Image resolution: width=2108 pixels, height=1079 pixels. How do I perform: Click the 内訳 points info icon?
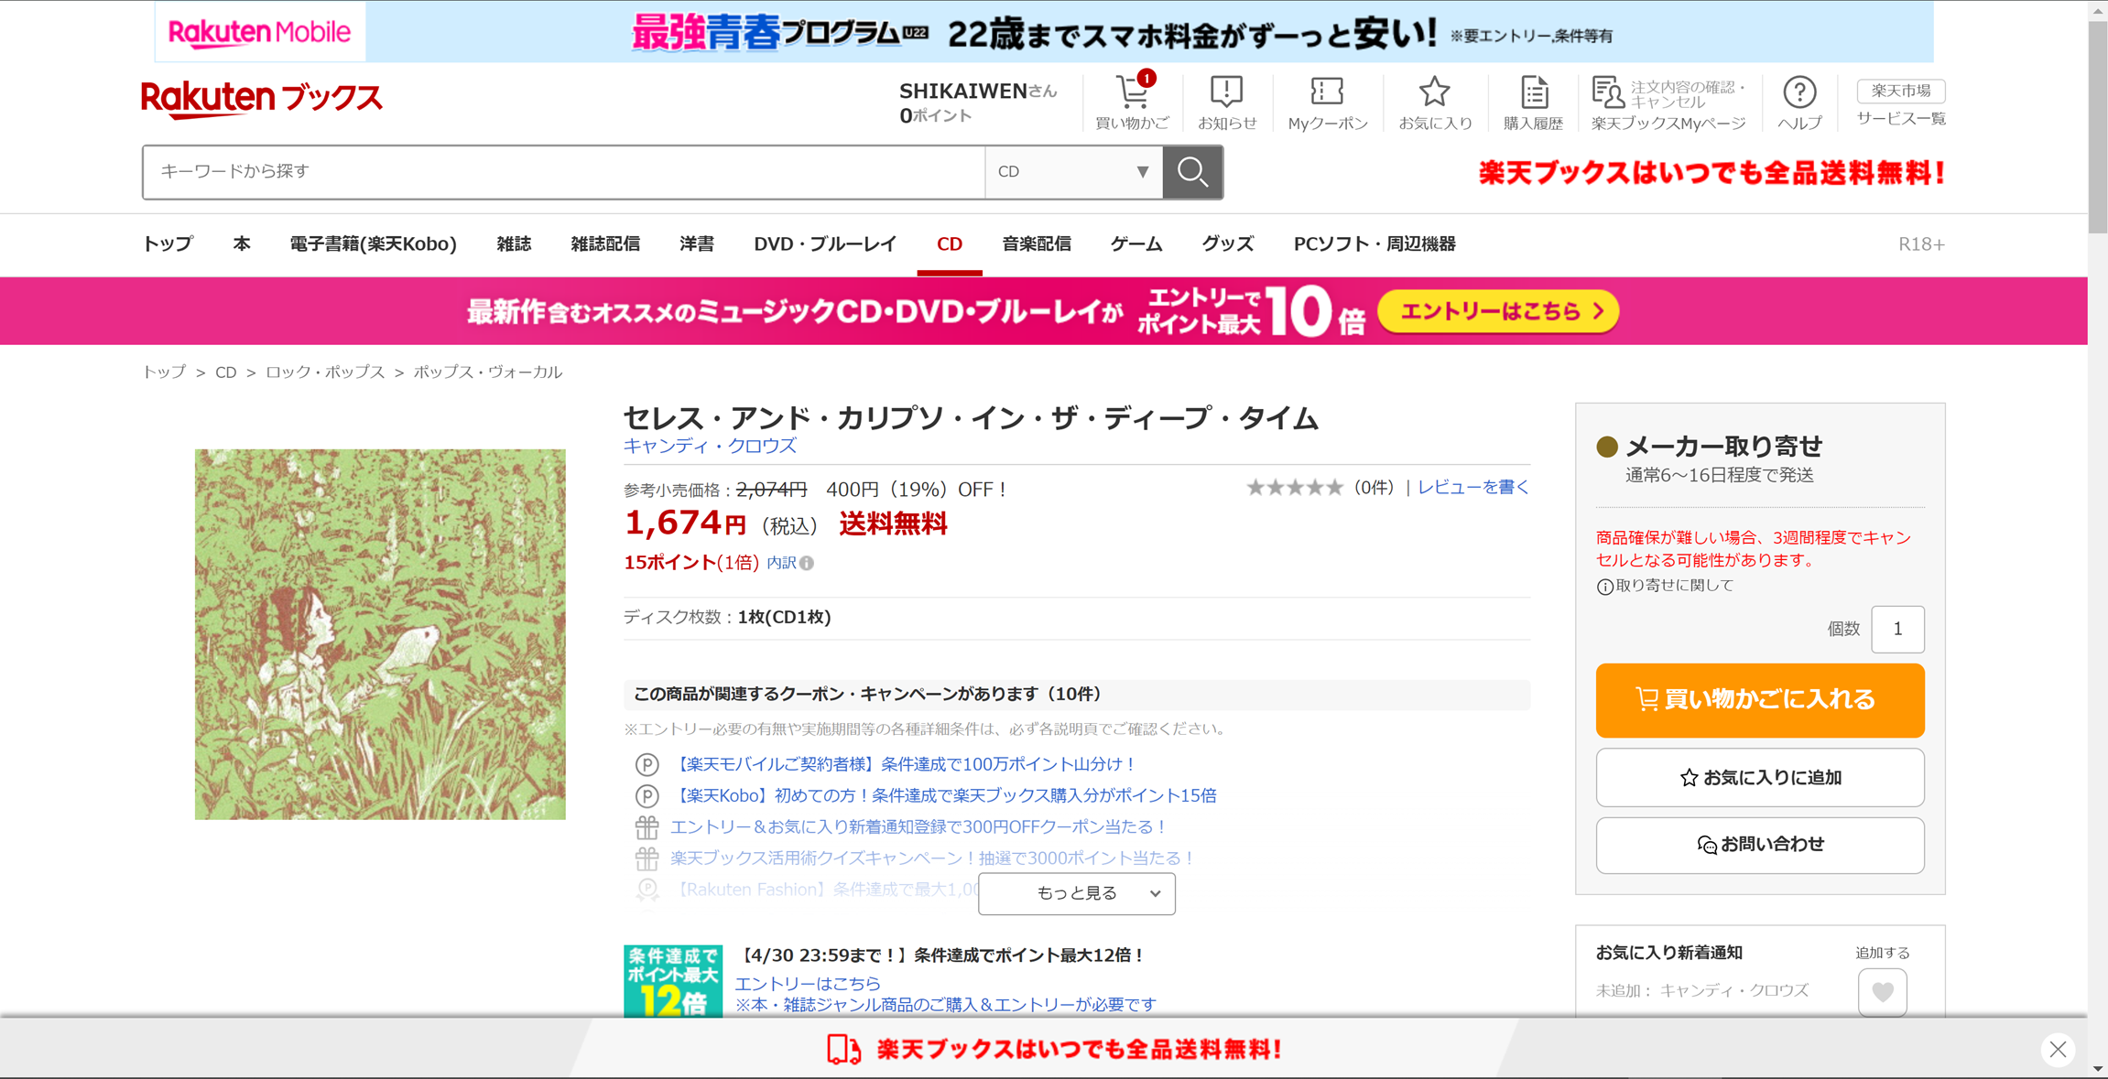807,564
